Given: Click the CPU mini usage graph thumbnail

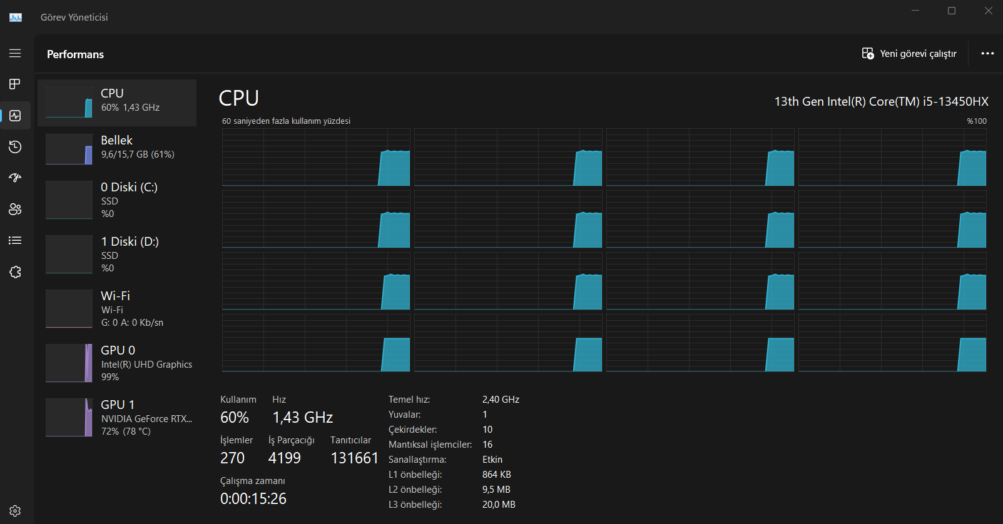Looking at the screenshot, I should click(x=69, y=103).
